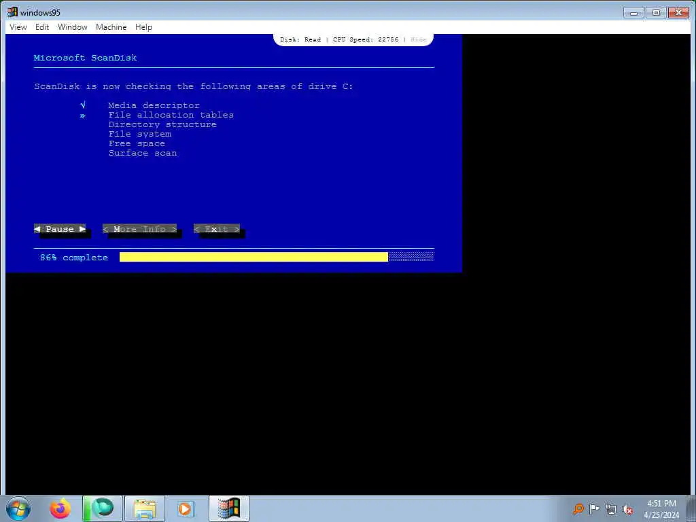Open the Windows Start menu orb

click(18, 508)
